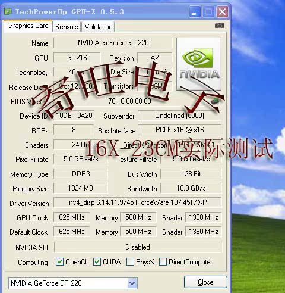This screenshot has width=285, height=293.
Task: Close window with red X button
Action: [x=222, y=12]
